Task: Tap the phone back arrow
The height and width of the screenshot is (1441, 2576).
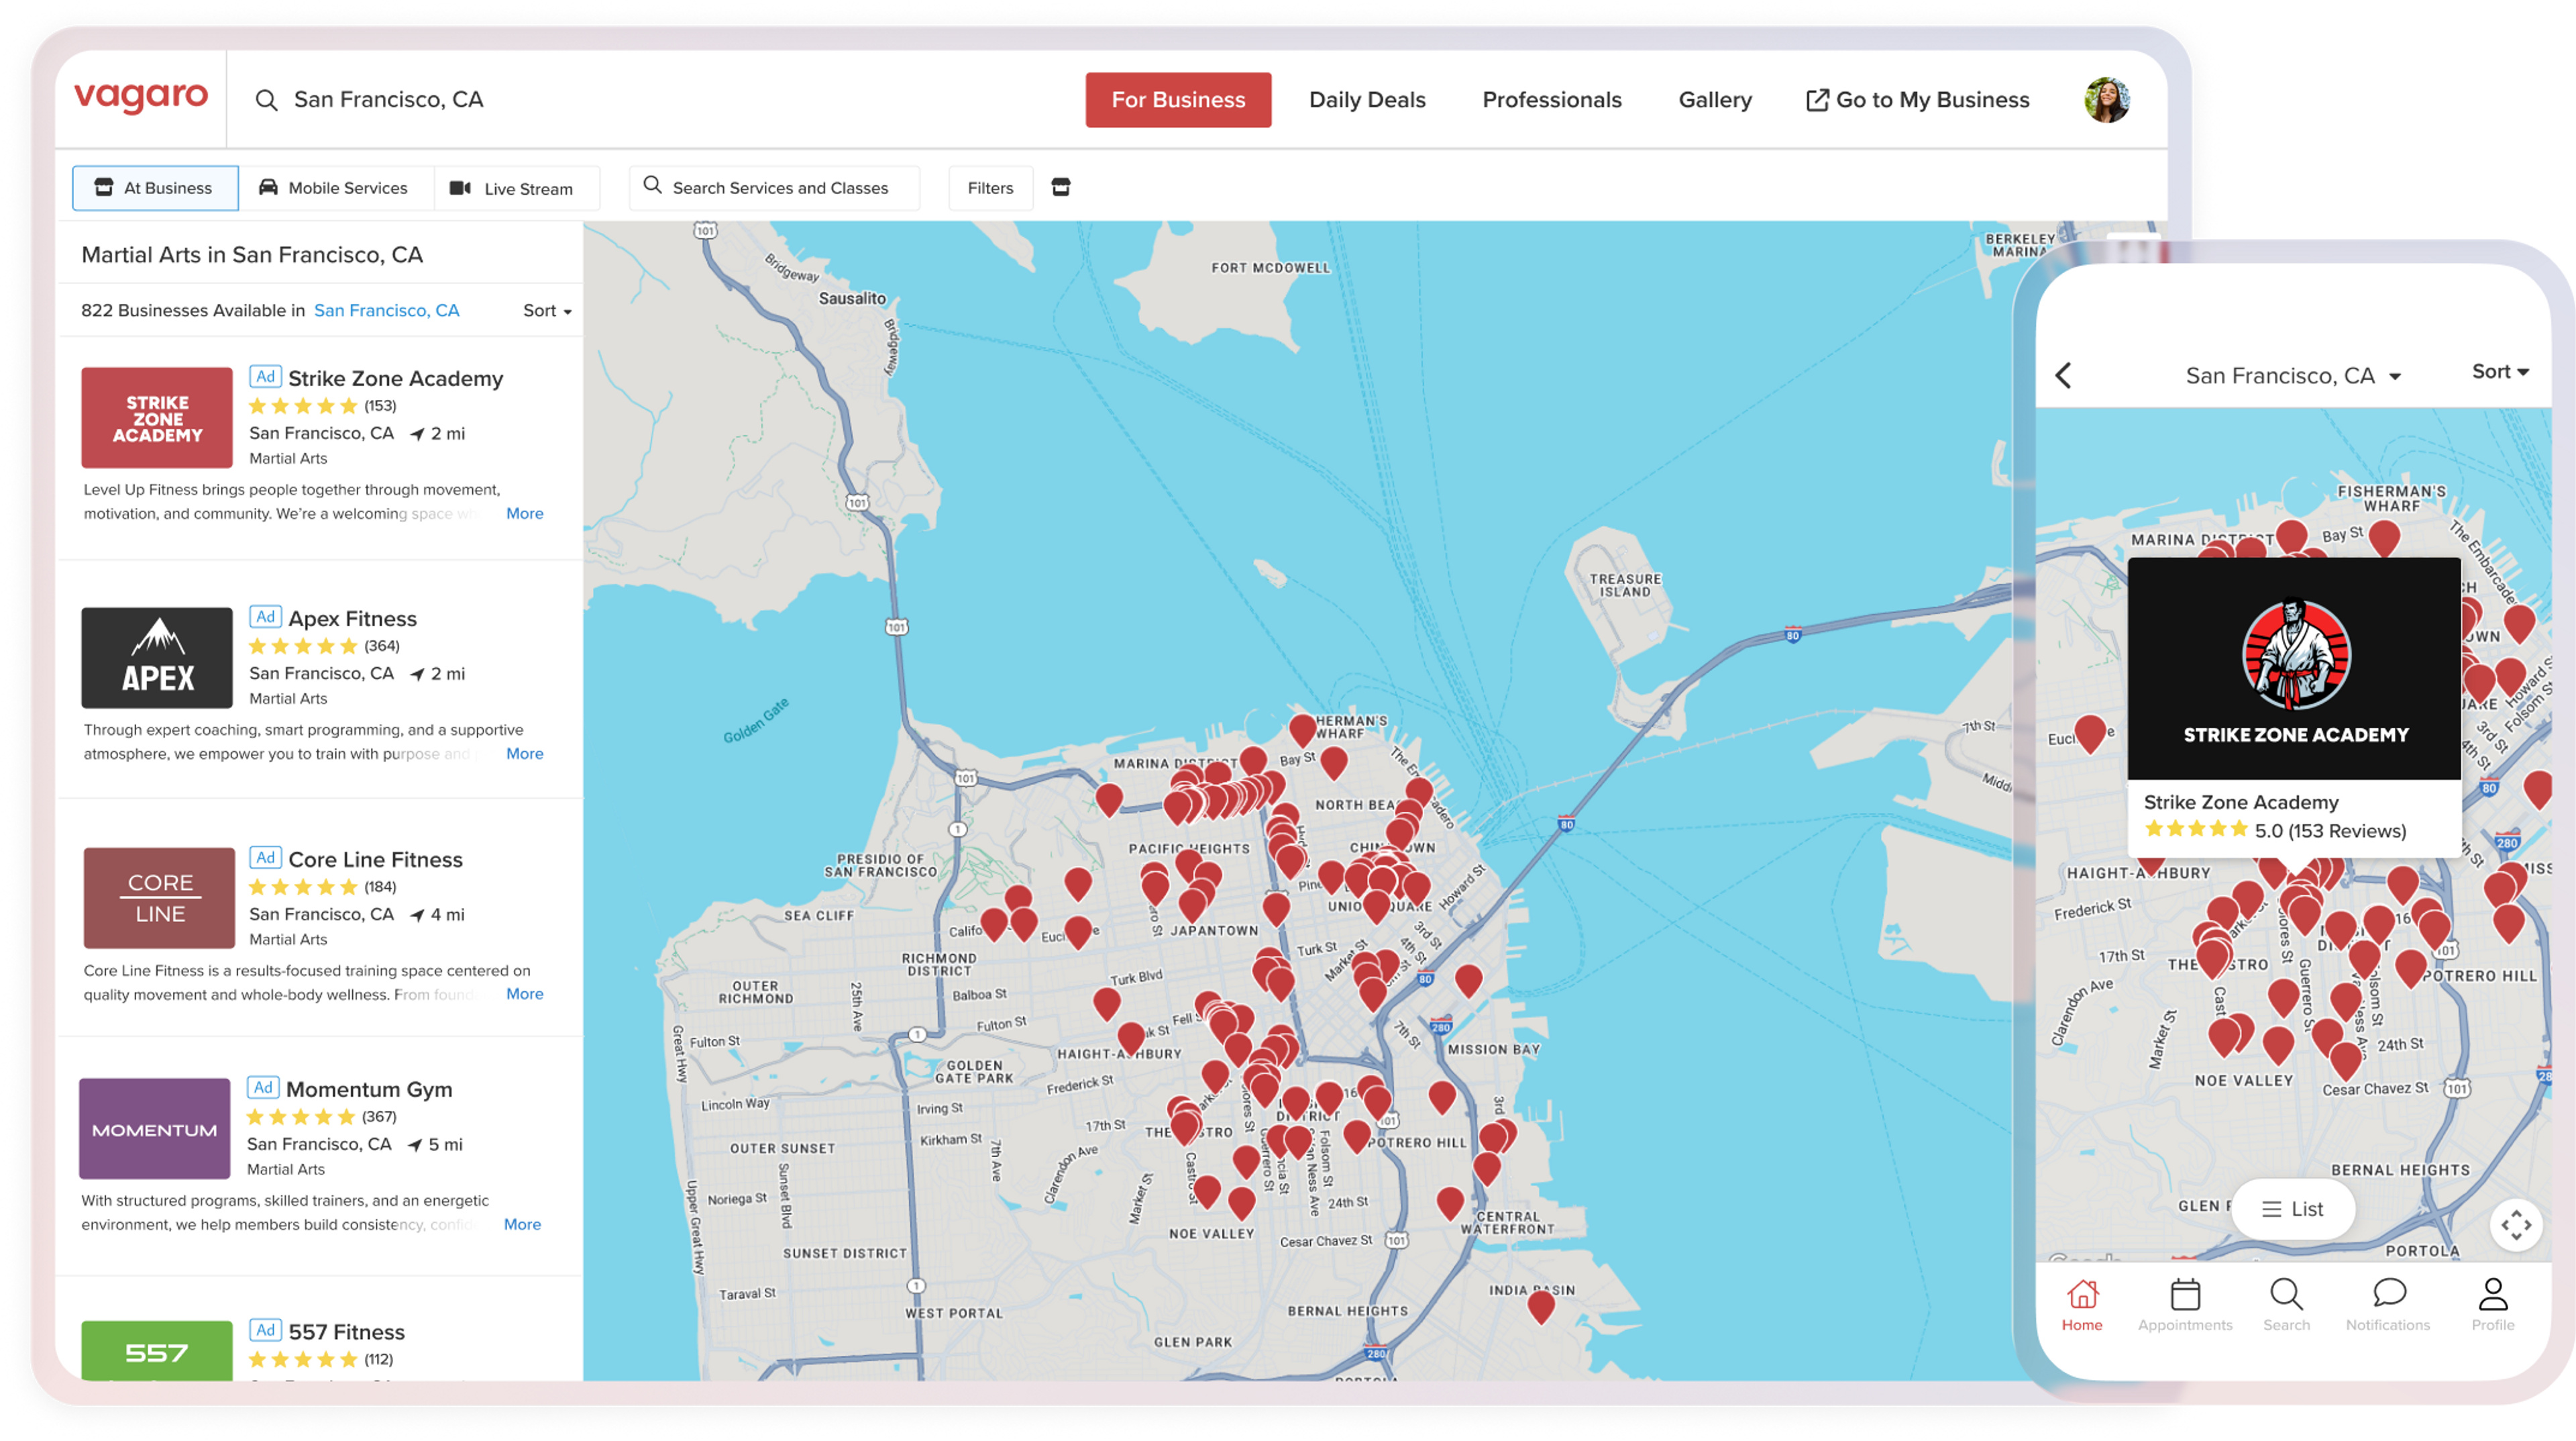Action: [2064, 375]
